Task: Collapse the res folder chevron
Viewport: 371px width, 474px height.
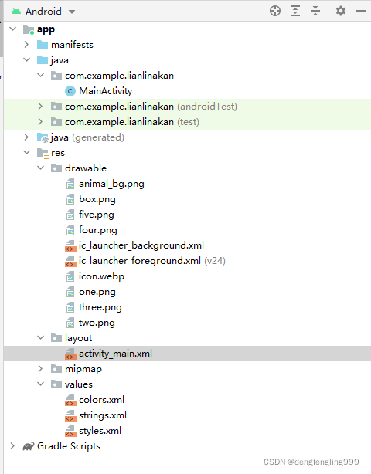Action: point(26,152)
